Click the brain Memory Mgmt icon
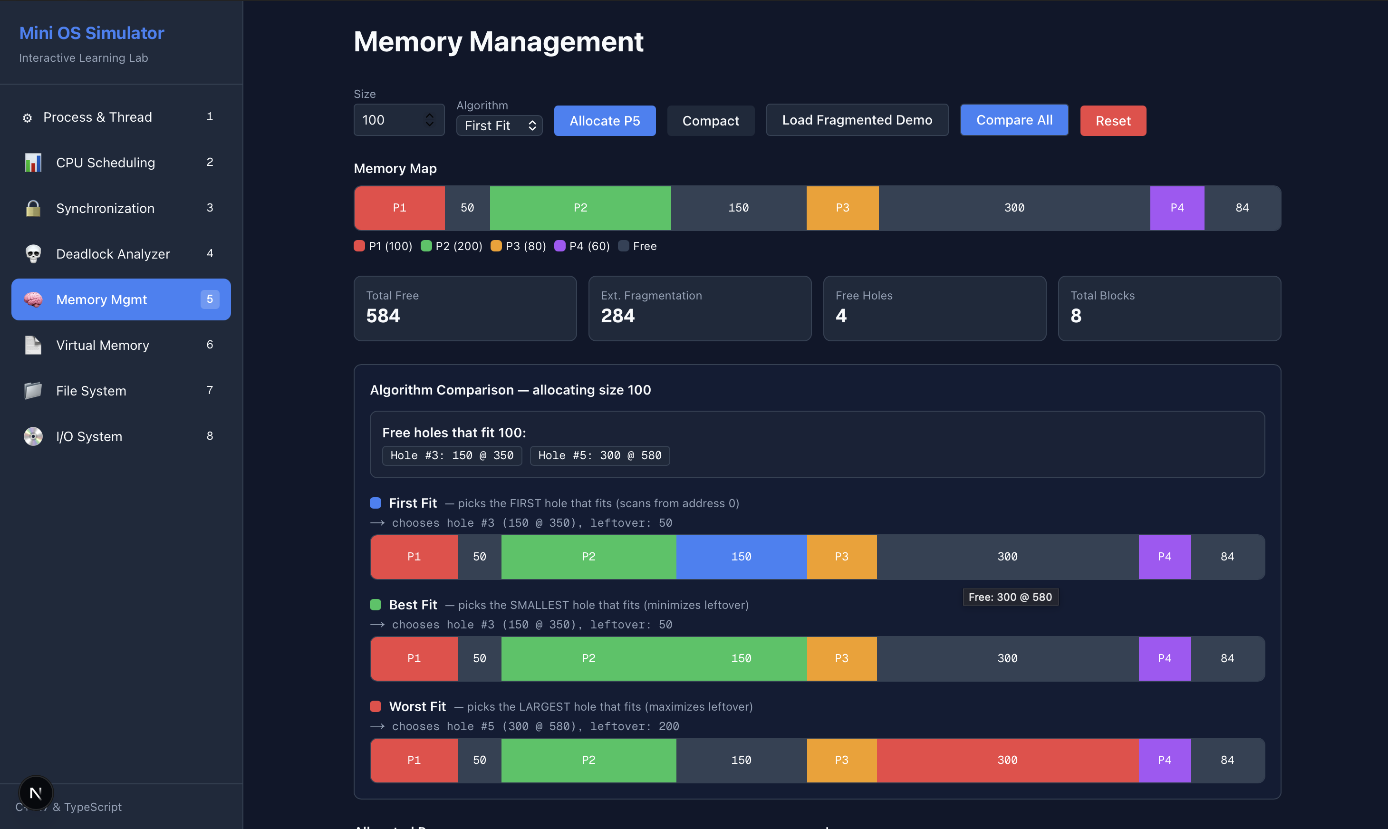The height and width of the screenshot is (829, 1388). (x=33, y=299)
